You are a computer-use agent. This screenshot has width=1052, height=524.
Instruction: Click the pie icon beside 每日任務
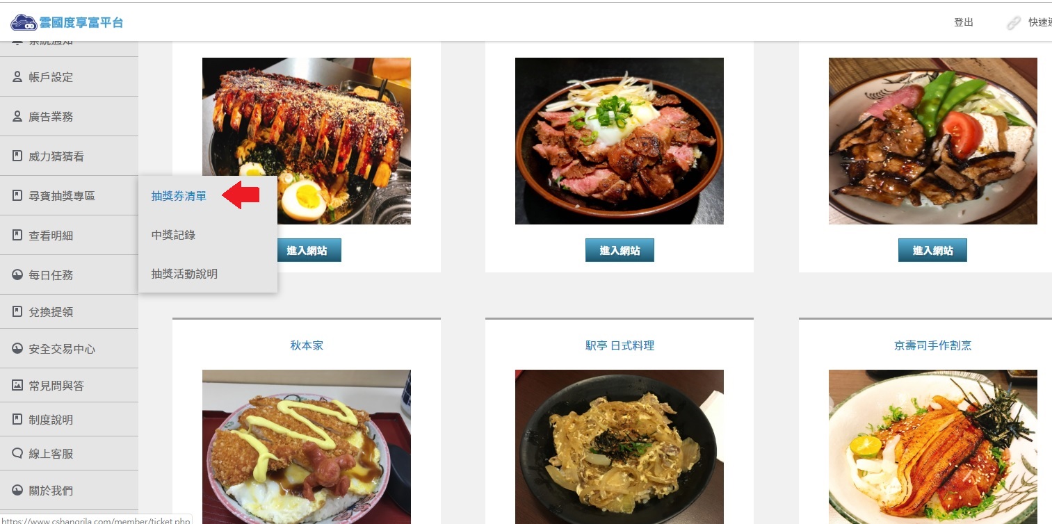(17, 275)
